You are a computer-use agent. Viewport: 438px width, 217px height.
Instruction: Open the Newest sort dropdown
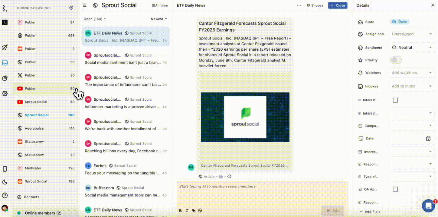(x=159, y=19)
